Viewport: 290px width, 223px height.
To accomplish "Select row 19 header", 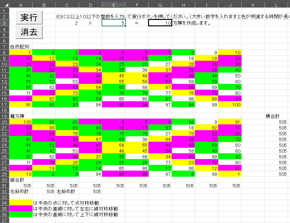I will click(x=5, y=116).
